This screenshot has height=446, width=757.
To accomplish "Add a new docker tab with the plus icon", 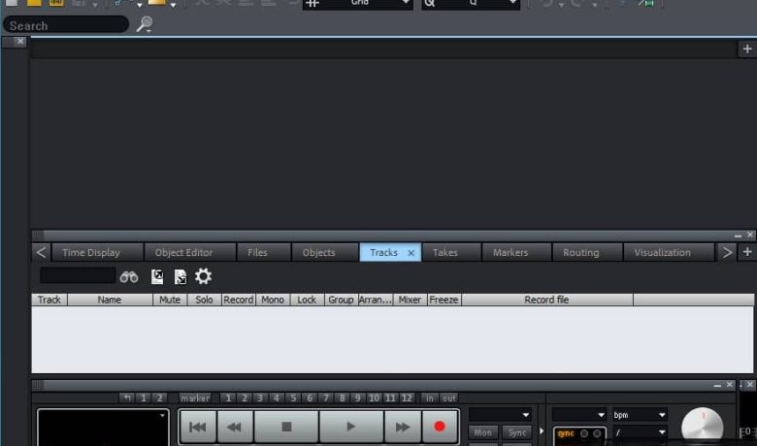I will pos(747,252).
